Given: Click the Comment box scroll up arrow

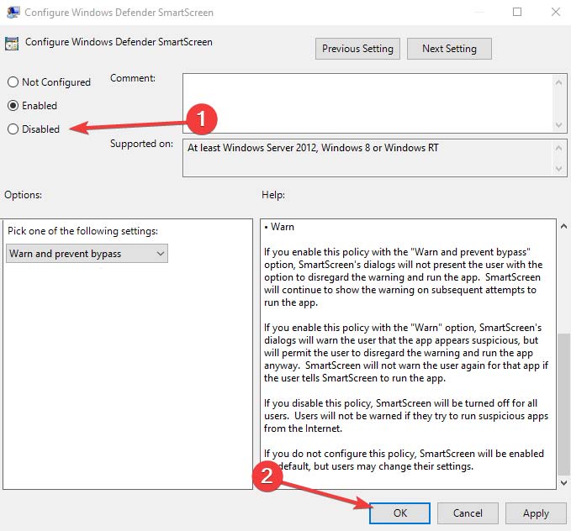Looking at the screenshot, I should [558, 82].
